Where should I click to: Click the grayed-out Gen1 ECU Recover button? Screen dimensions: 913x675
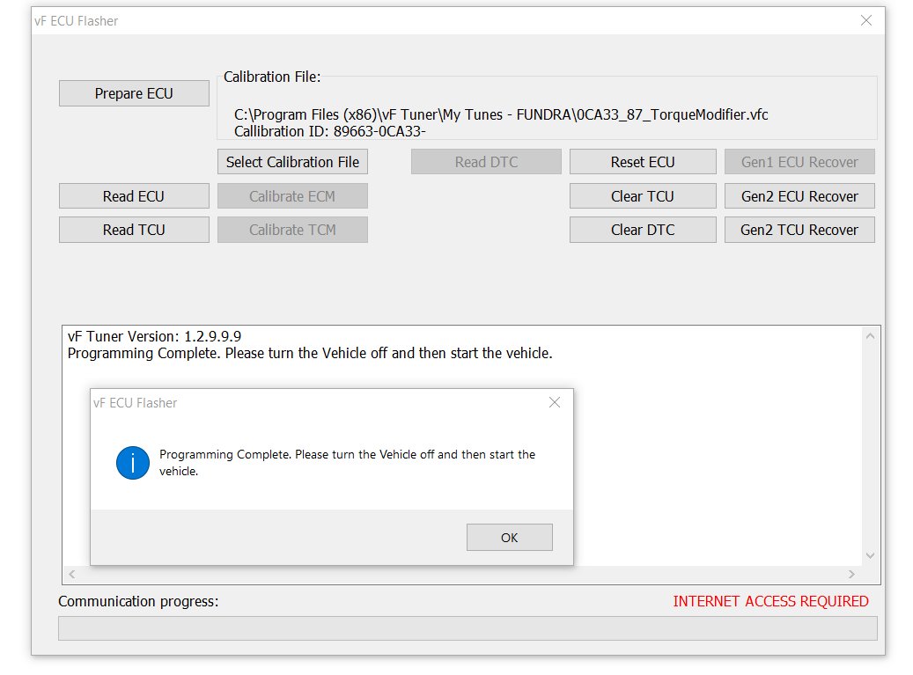[x=799, y=162]
